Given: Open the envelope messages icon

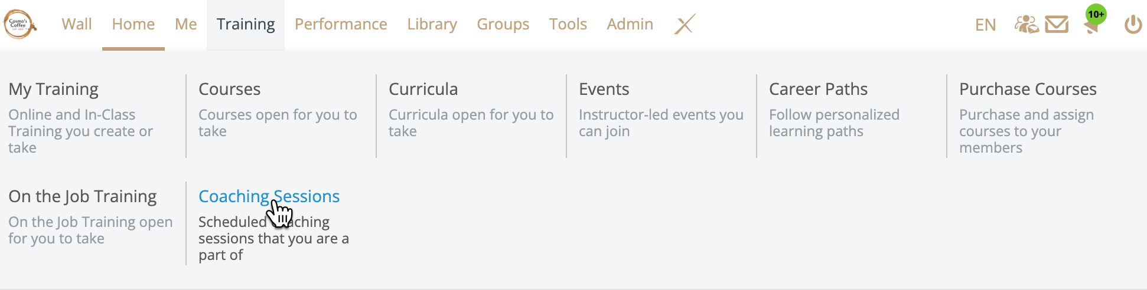Looking at the screenshot, I should (1057, 24).
